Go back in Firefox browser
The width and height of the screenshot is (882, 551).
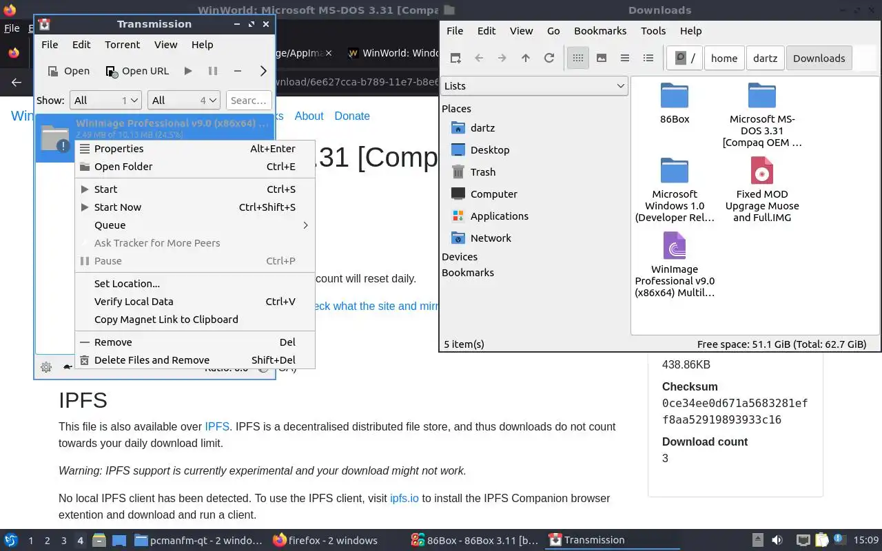coord(17,83)
